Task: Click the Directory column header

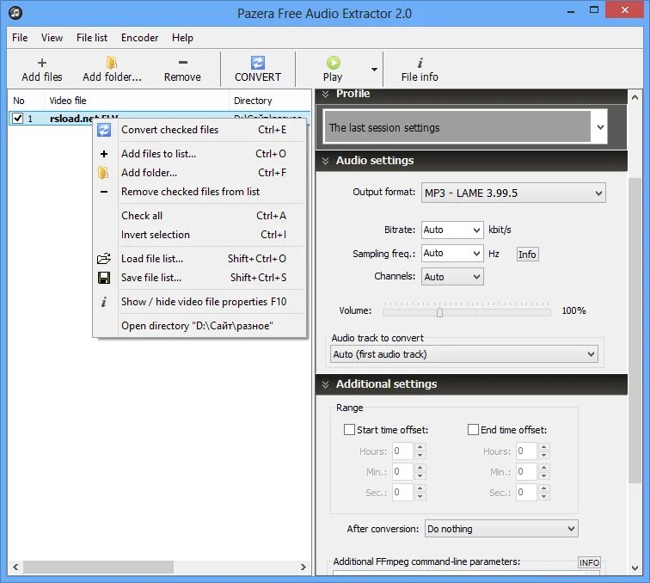Action: 270,101
